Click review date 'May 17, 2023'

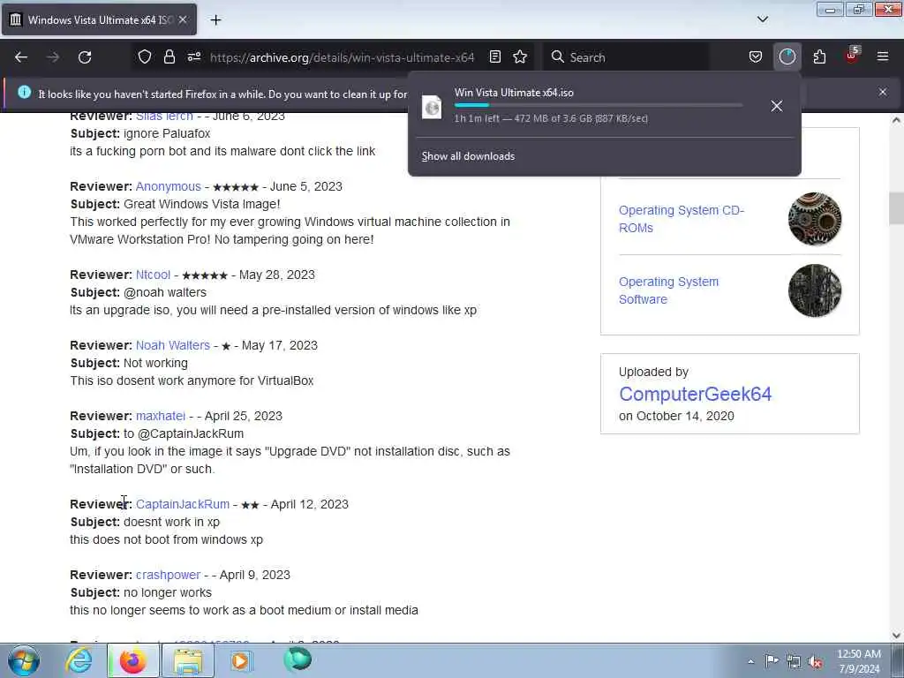tap(280, 345)
